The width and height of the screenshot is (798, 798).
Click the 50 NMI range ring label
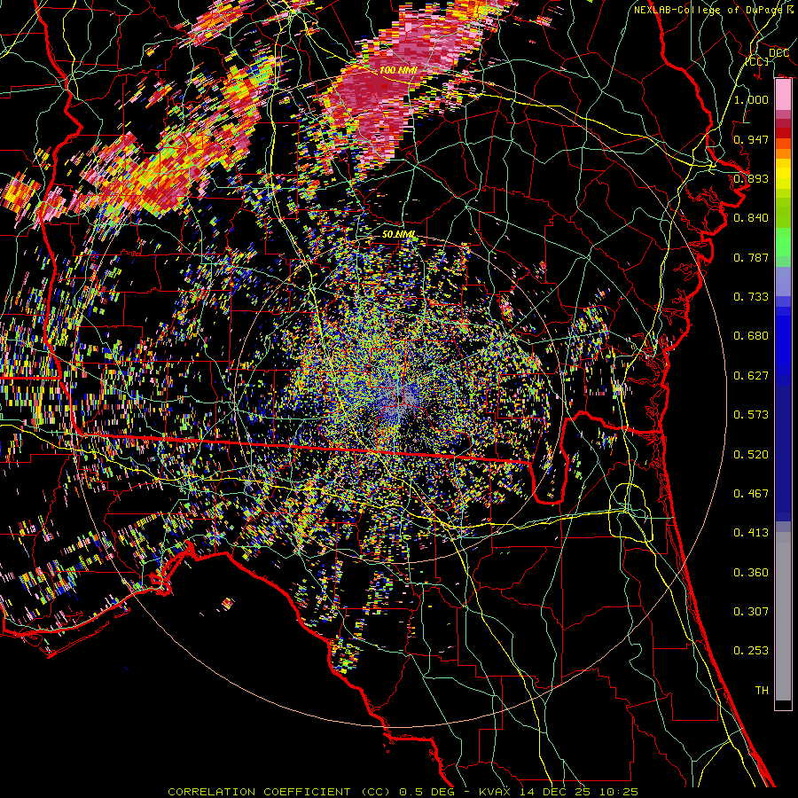click(398, 235)
